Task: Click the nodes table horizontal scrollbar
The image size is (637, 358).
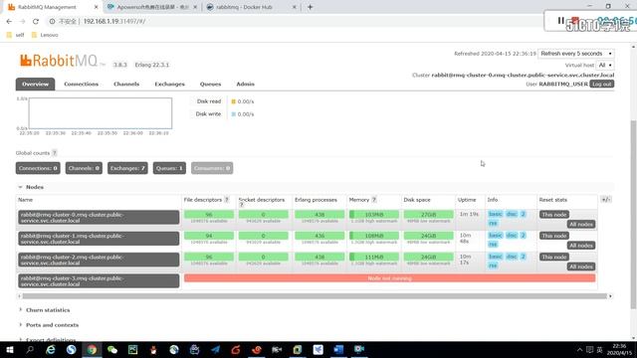Action: point(315,296)
